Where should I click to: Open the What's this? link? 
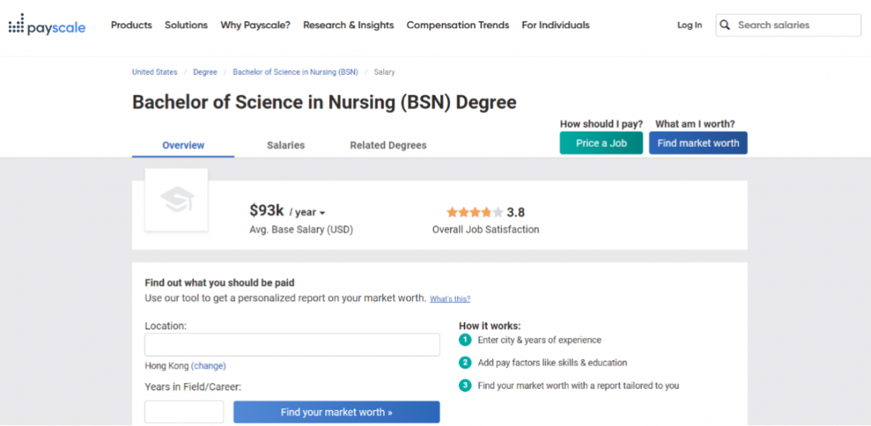[450, 299]
